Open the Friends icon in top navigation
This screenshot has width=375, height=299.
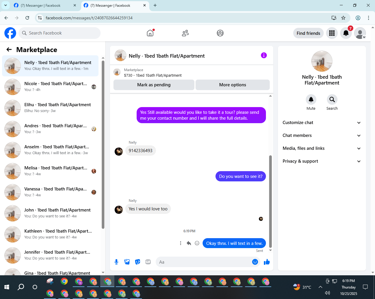click(185, 33)
